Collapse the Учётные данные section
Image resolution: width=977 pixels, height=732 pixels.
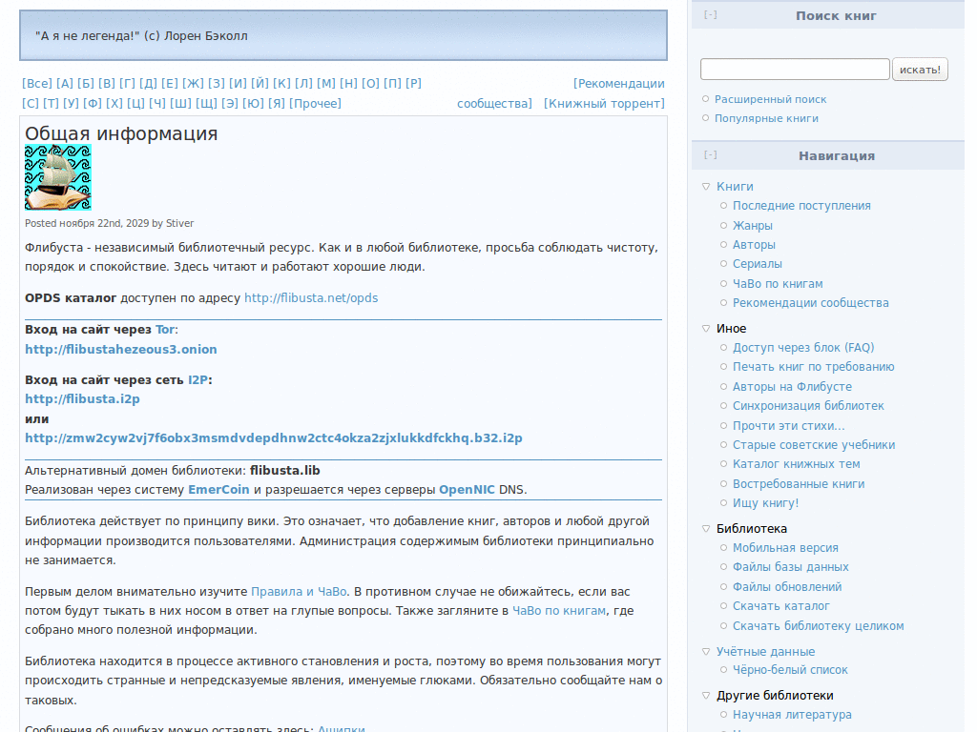(x=704, y=651)
